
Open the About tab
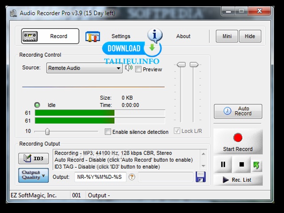183,36
